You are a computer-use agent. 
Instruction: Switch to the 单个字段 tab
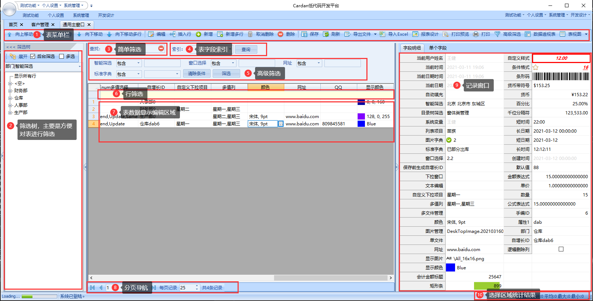(438, 48)
